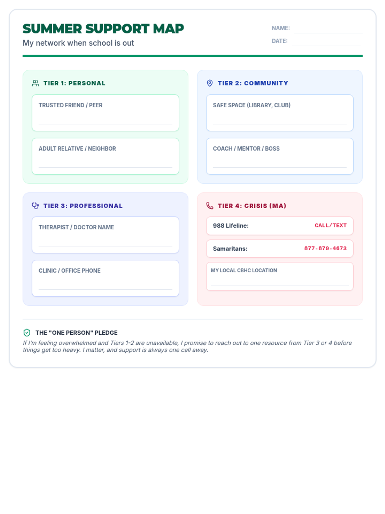Click the Tier 4: Crisis (MA) heading
The height and width of the screenshot is (514, 385).
252,206
